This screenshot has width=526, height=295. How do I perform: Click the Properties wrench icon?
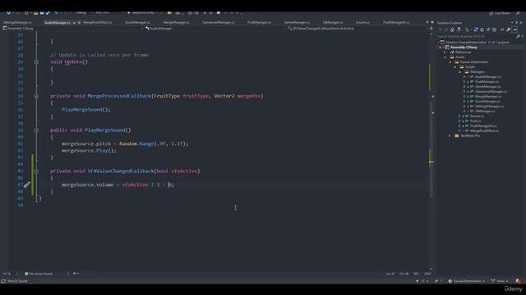click(x=508, y=29)
